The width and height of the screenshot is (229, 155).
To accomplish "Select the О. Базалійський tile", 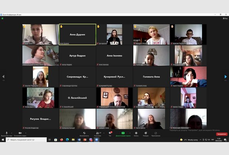I will point(78,98).
